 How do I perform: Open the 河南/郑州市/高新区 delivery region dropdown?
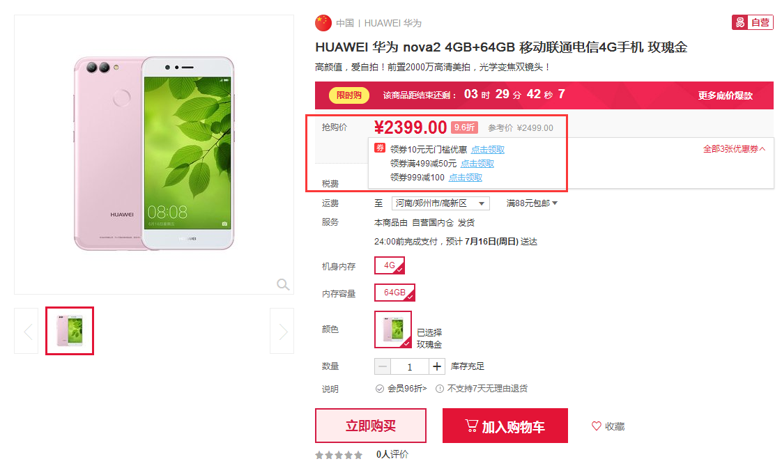point(440,203)
